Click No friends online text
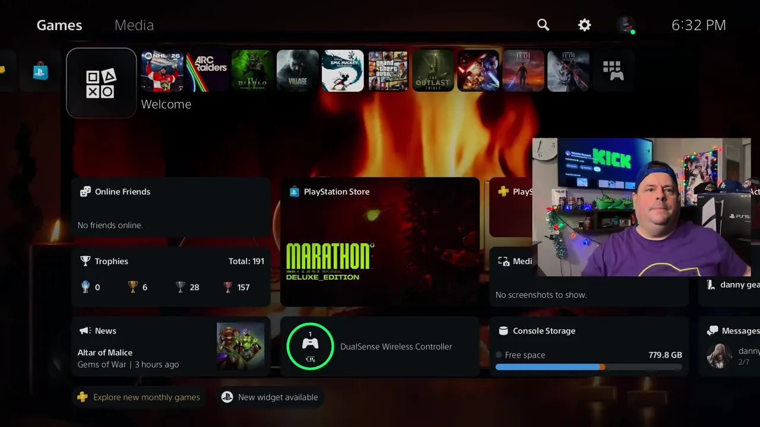 click(110, 225)
